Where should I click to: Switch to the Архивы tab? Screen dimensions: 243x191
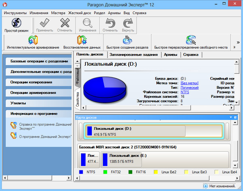[x=171, y=55]
